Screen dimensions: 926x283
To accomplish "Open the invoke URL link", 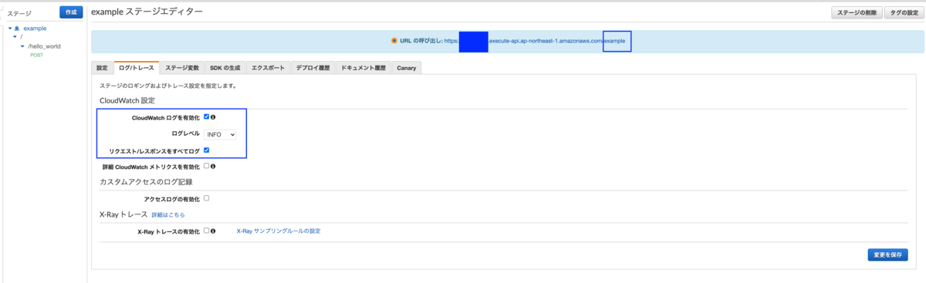I will pyautogui.click(x=535, y=40).
